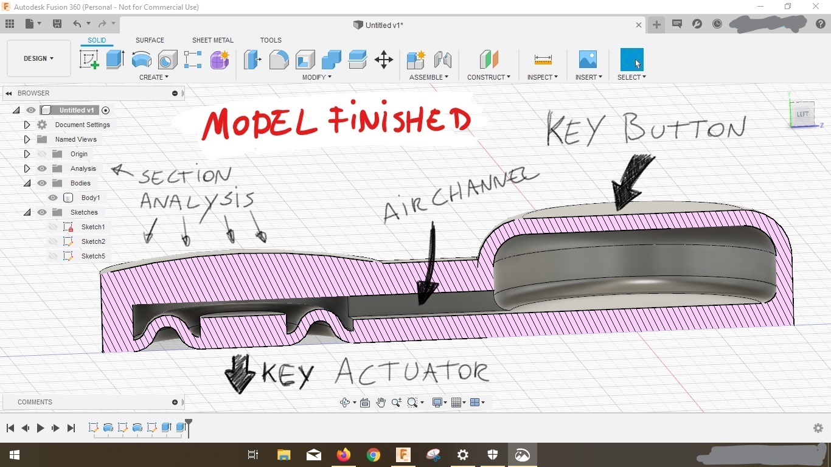Switch to the SURFACE tab
Viewport: 831px width, 467px height.
(150, 40)
